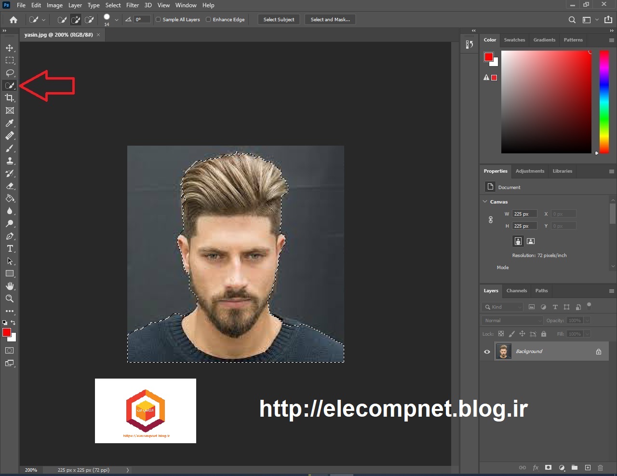Enable the Sample All Layers checkbox
Image resolution: width=617 pixels, height=476 pixels.
coord(158,20)
